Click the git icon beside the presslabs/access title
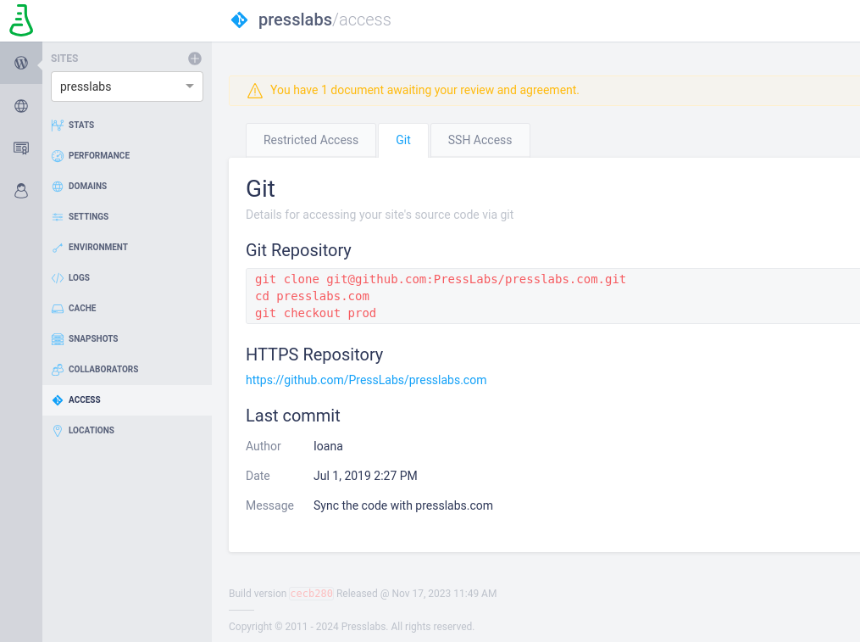860x642 pixels. point(239,20)
